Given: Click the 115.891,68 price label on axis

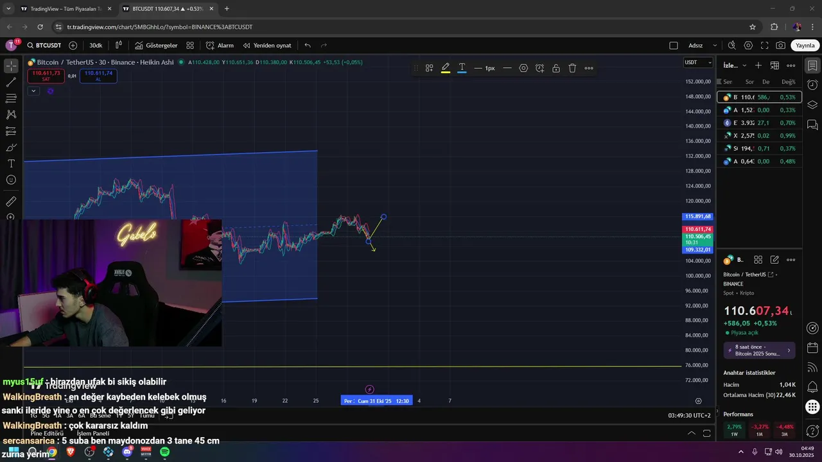Looking at the screenshot, I should (698, 217).
